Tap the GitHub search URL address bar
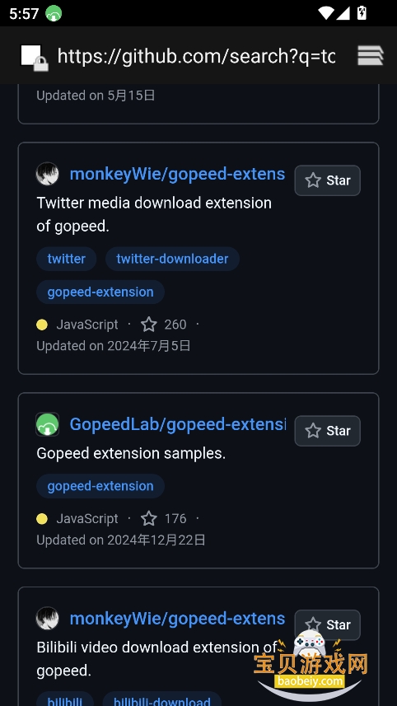This screenshot has height=706, width=397. click(x=196, y=56)
